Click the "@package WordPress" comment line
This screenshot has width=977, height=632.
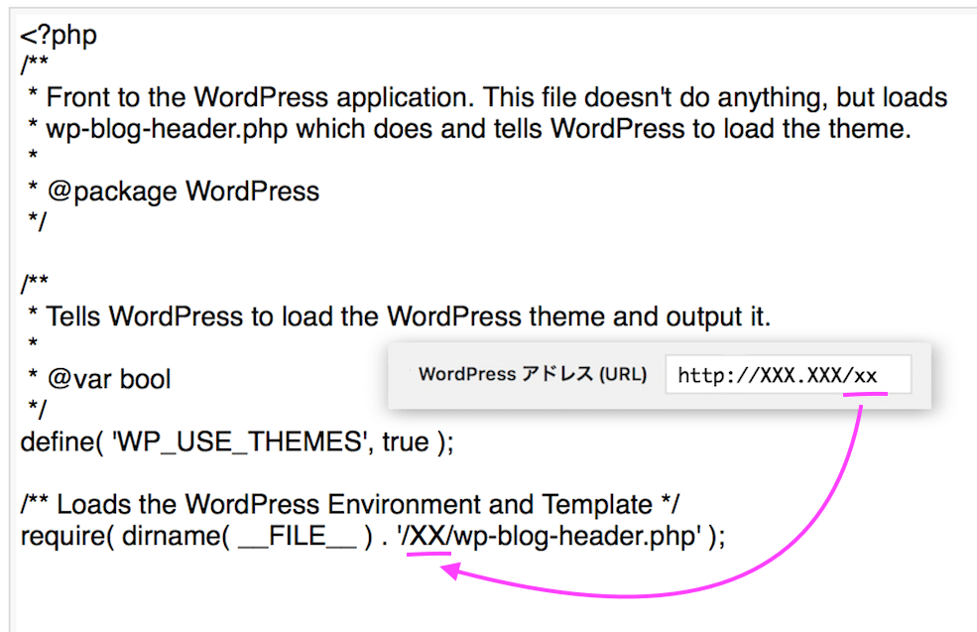pyautogui.click(x=174, y=191)
